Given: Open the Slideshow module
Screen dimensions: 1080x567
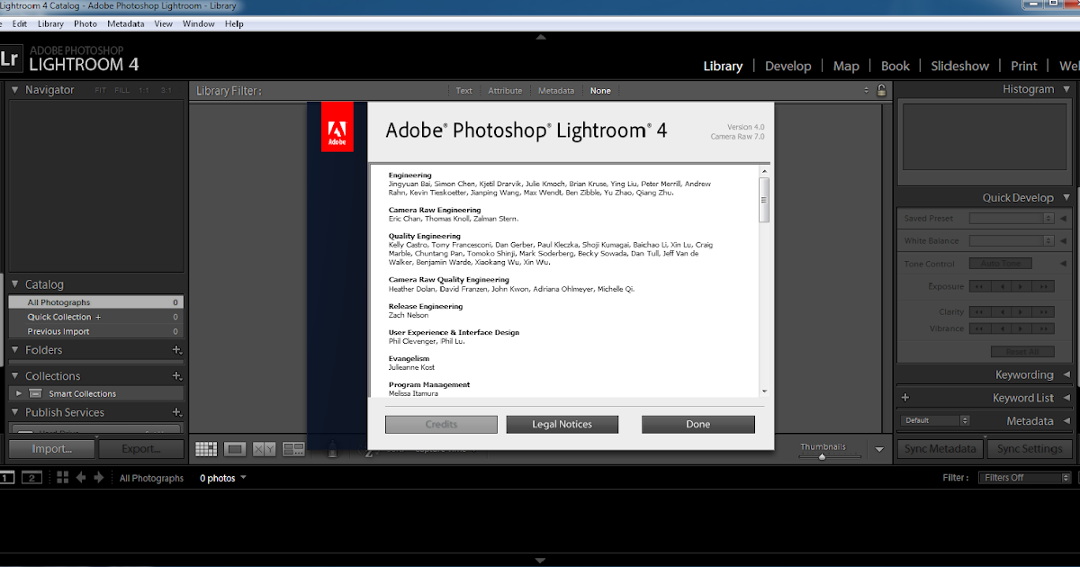Looking at the screenshot, I should tap(960, 66).
